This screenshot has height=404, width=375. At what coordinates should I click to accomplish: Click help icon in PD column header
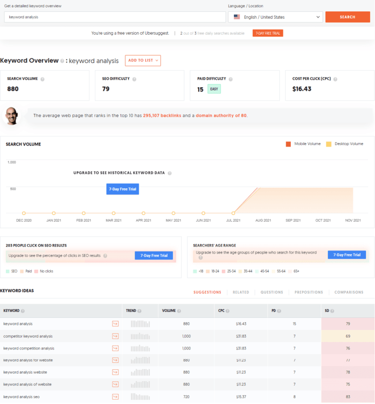point(279,311)
